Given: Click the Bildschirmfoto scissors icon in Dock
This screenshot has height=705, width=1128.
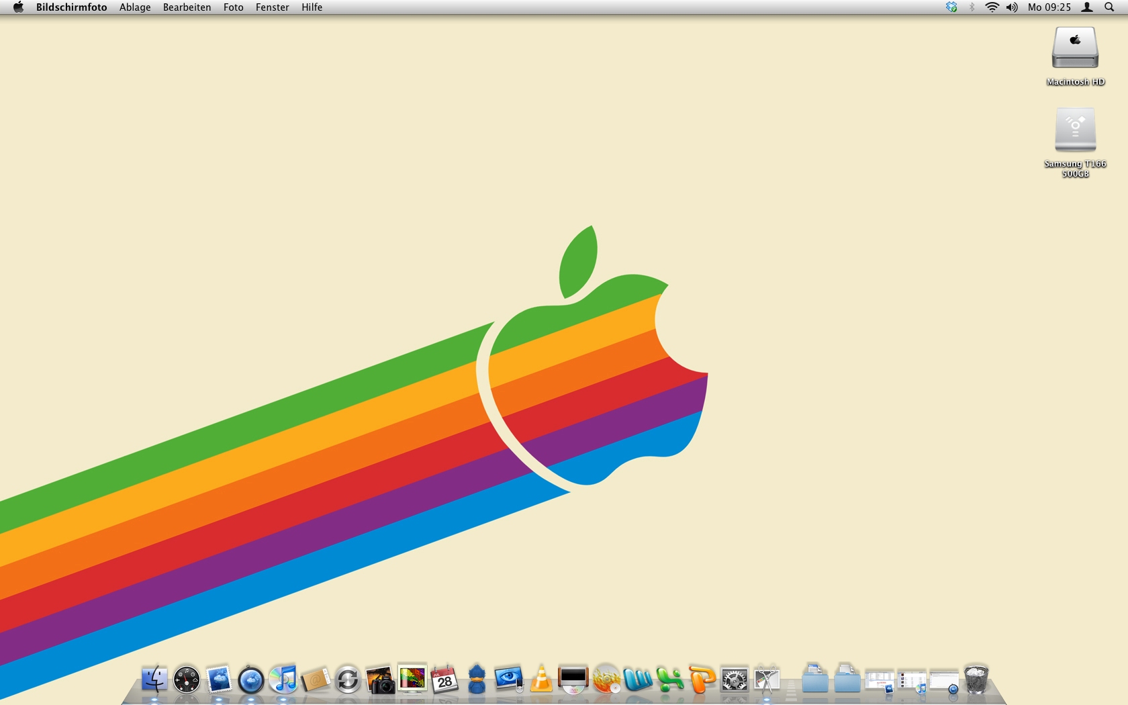Looking at the screenshot, I should point(767,679).
